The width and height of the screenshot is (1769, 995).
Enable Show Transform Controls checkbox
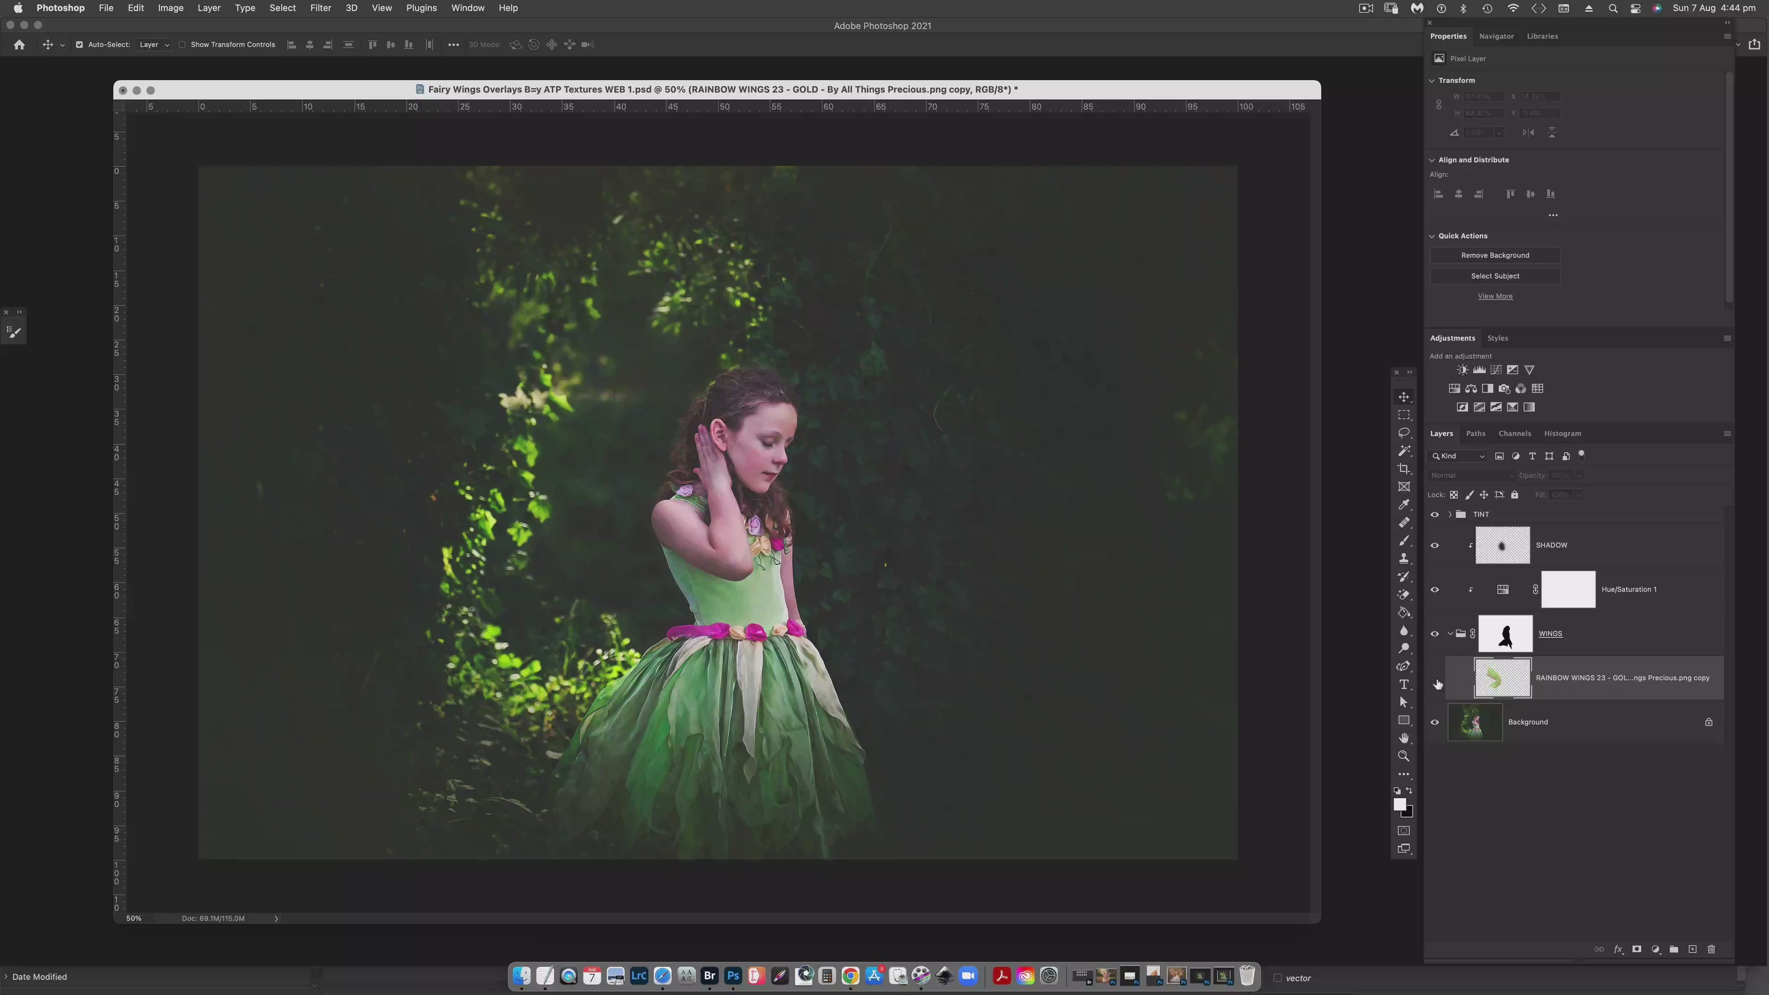(x=182, y=45)
